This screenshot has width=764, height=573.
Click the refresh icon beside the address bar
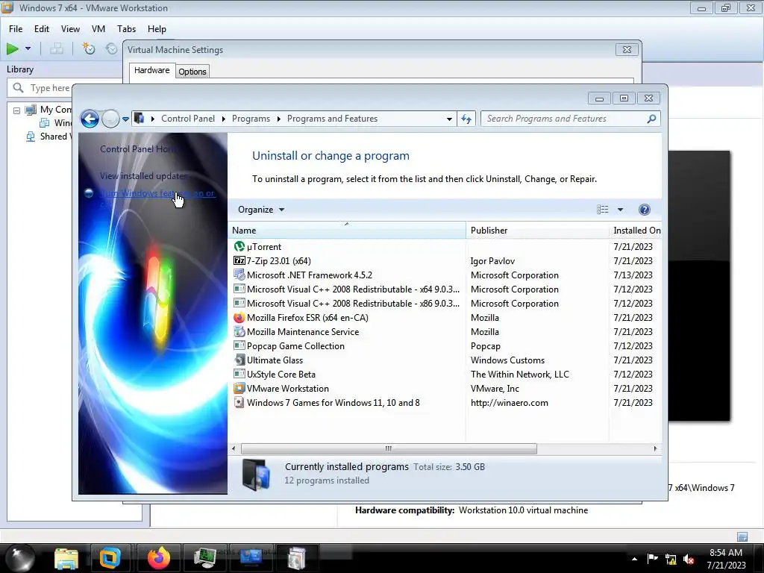(x=466, y=119)
